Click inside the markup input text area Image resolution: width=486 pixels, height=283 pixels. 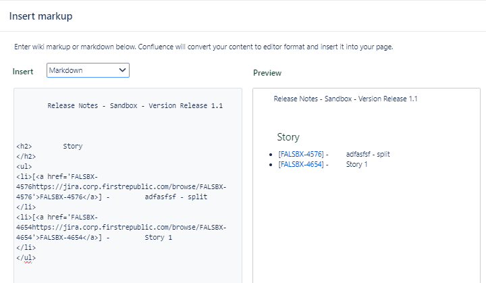click(128, 186)
